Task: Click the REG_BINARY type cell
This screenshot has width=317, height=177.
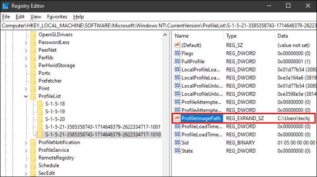Action: pos(240,143)
